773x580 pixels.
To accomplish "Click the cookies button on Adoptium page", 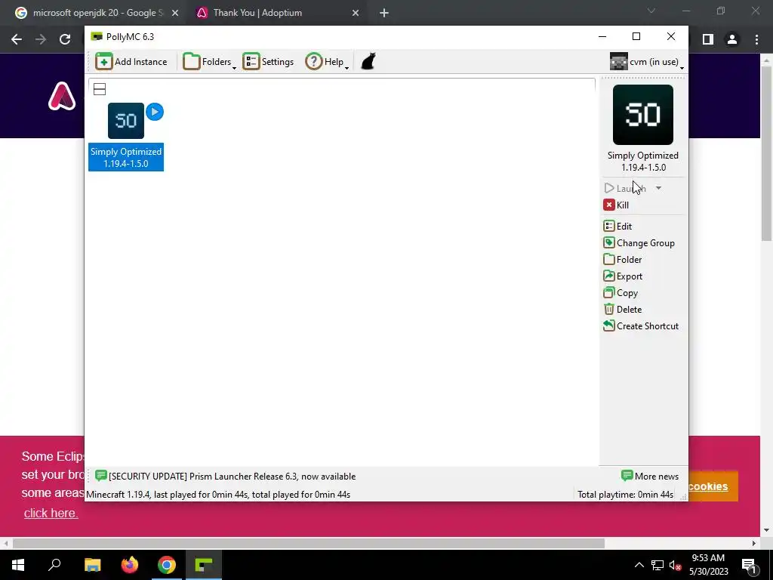I will click(x=713, y=486).
